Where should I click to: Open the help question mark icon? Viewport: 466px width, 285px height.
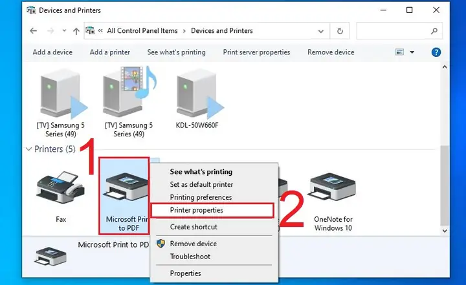click(x=436, y=52)
